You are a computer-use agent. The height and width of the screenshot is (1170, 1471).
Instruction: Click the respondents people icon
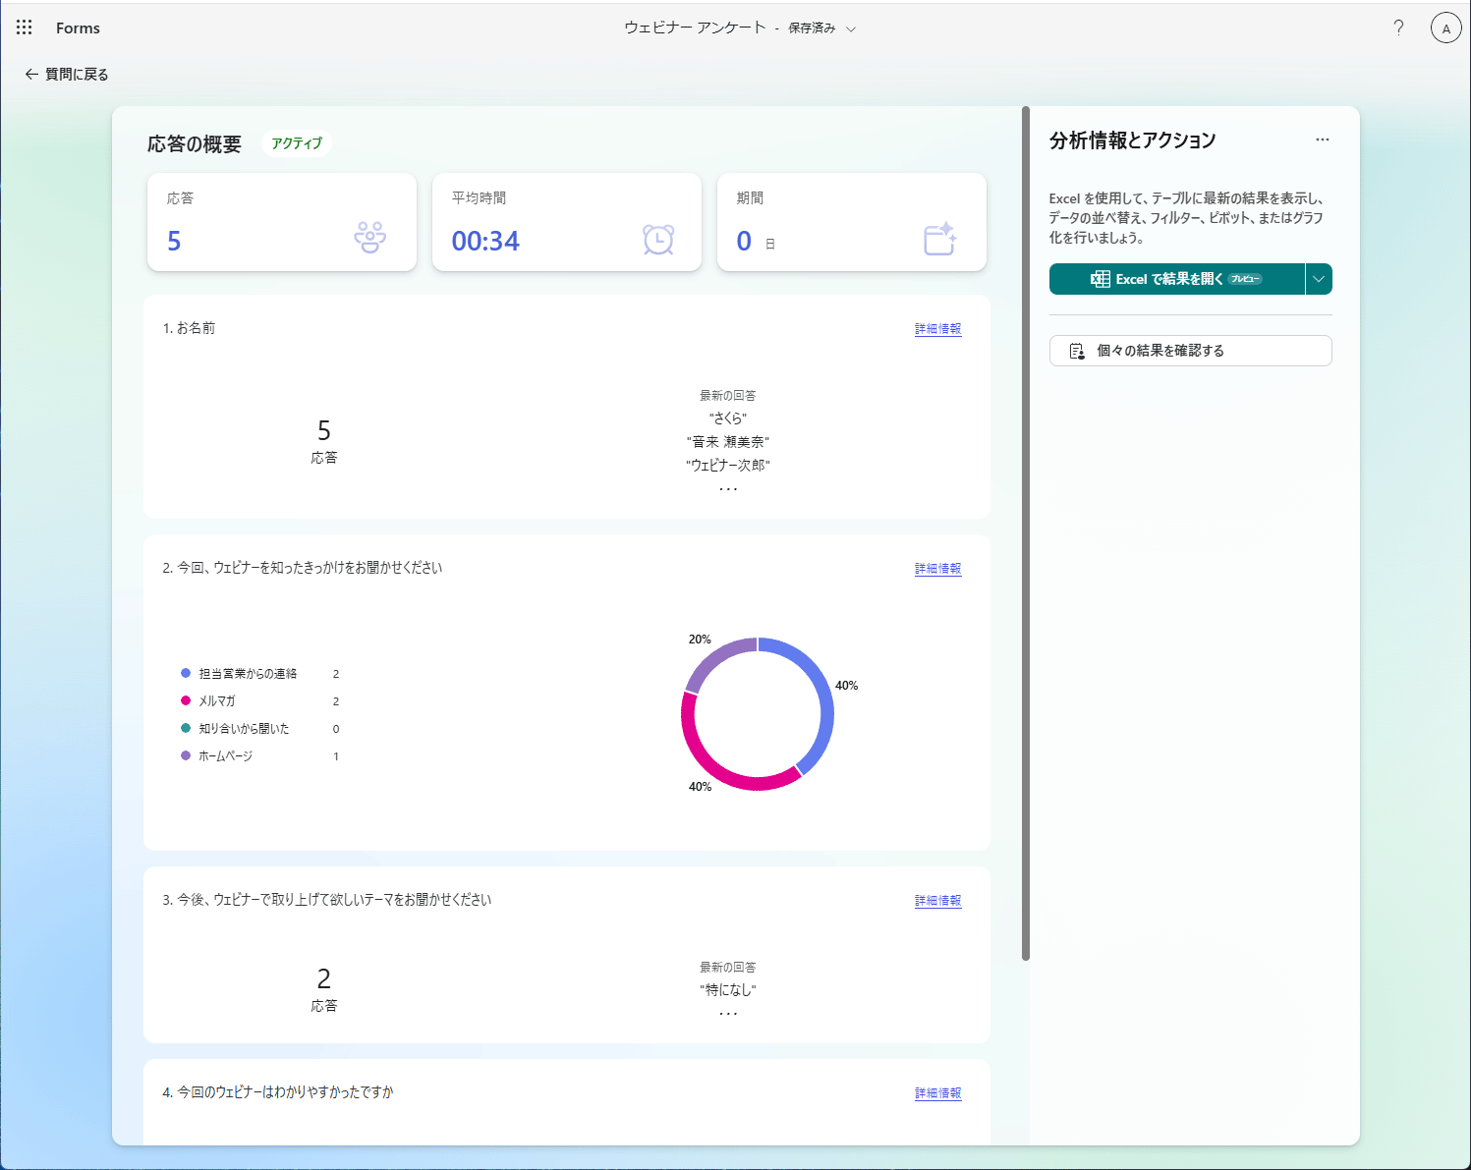(369, 238)
